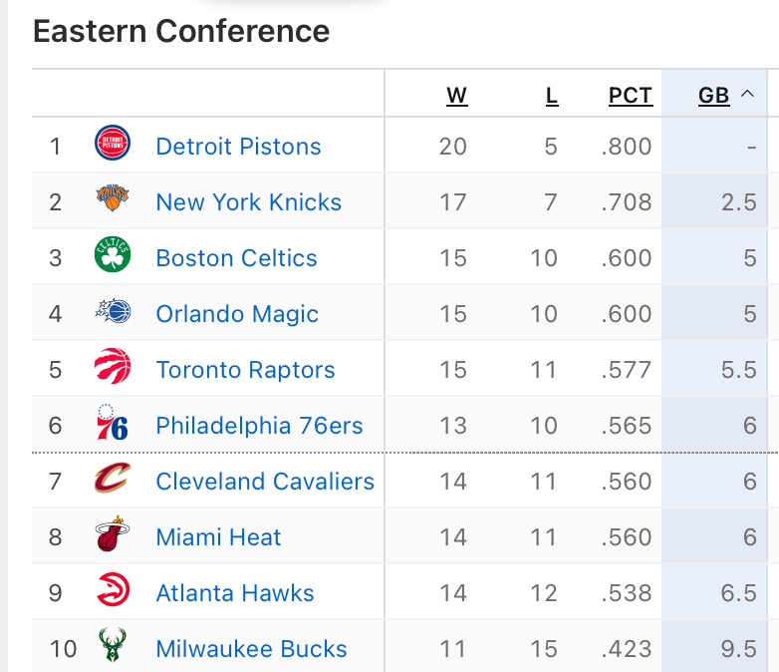Click the Miami Heat logo
The height and width of the screenshot is (672, 779).
[113, 536]
